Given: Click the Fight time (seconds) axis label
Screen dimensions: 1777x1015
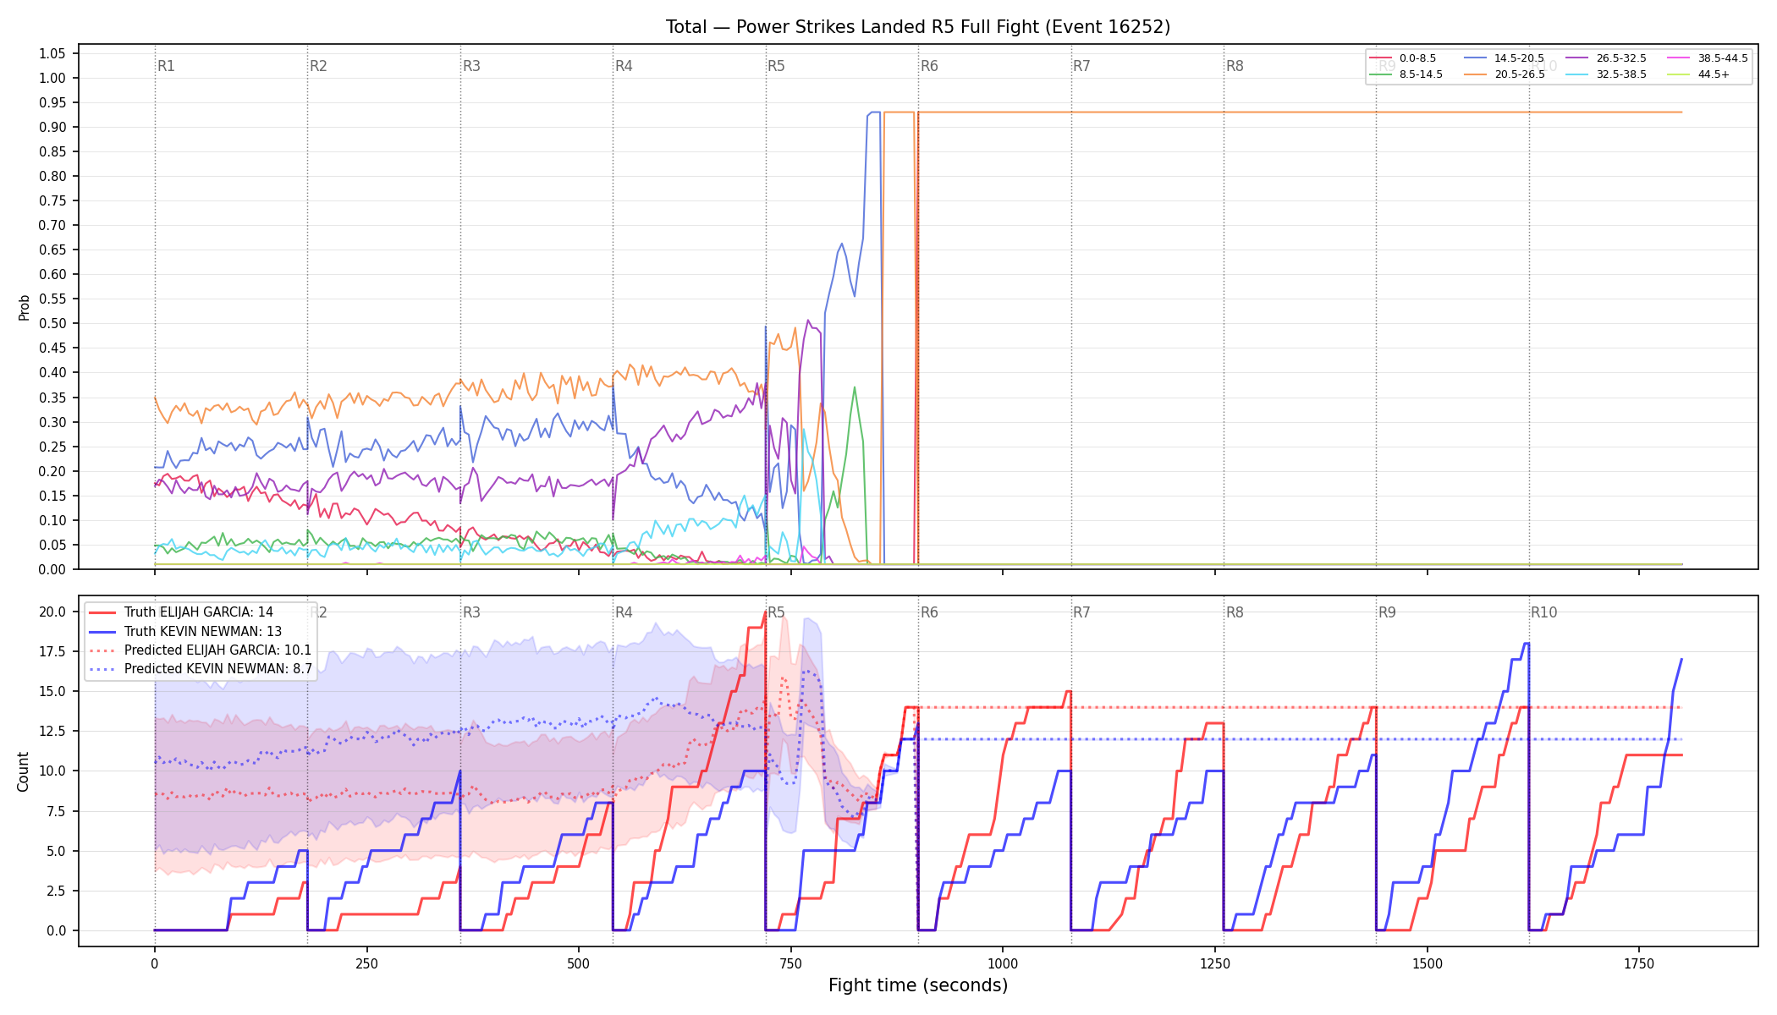Looking at the screenshot, I should (x=918, y=985).
